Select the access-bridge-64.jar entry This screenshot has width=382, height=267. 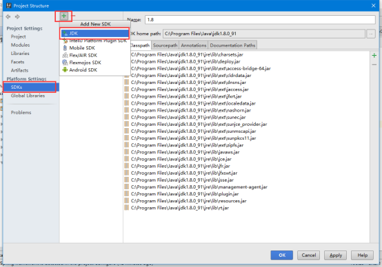[x=201, y=69]
